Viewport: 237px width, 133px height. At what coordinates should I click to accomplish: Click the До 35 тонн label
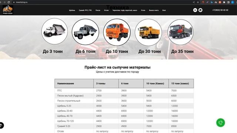(182, 51)
